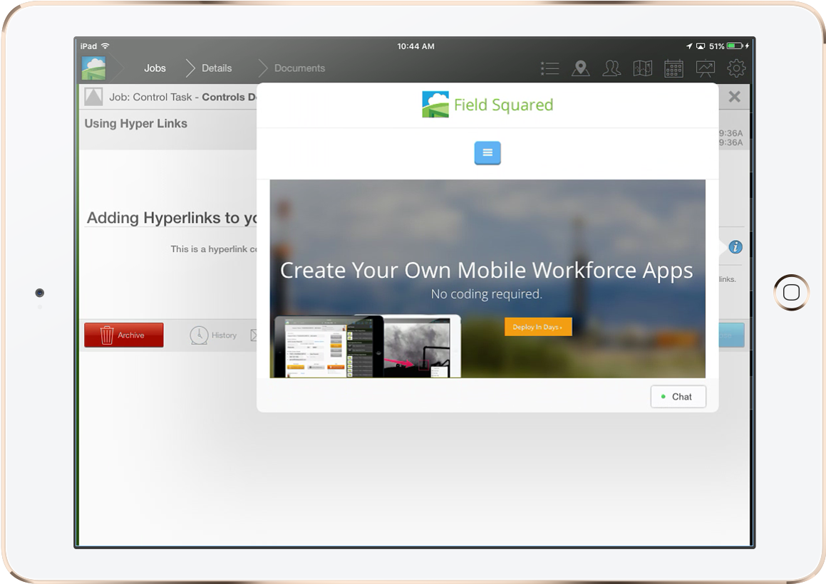This screenshot has width=826, height=584.
Task: Go to the Jobs breadcrumb
Action: coord(155,68)
